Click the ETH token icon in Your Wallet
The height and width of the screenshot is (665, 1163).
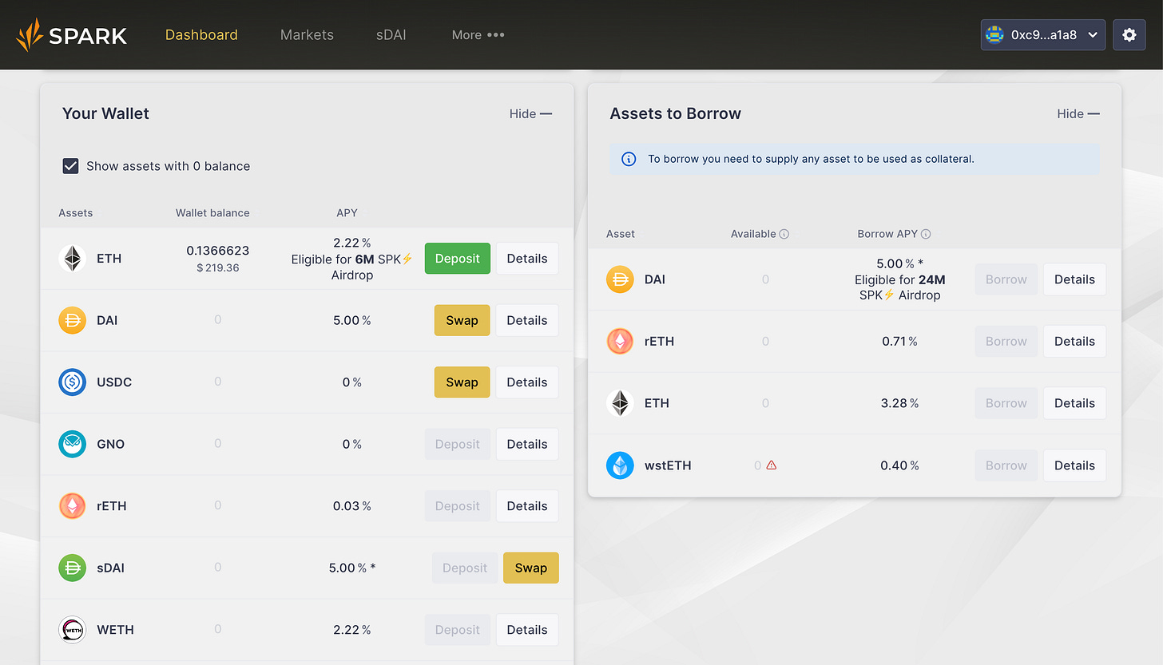(x=73, y=259)
